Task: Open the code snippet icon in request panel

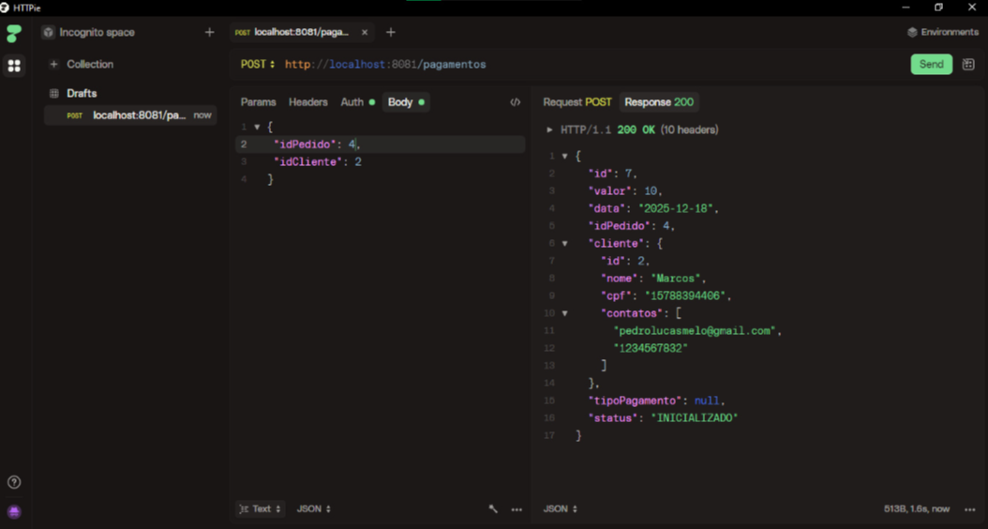Action: [515, 102]
